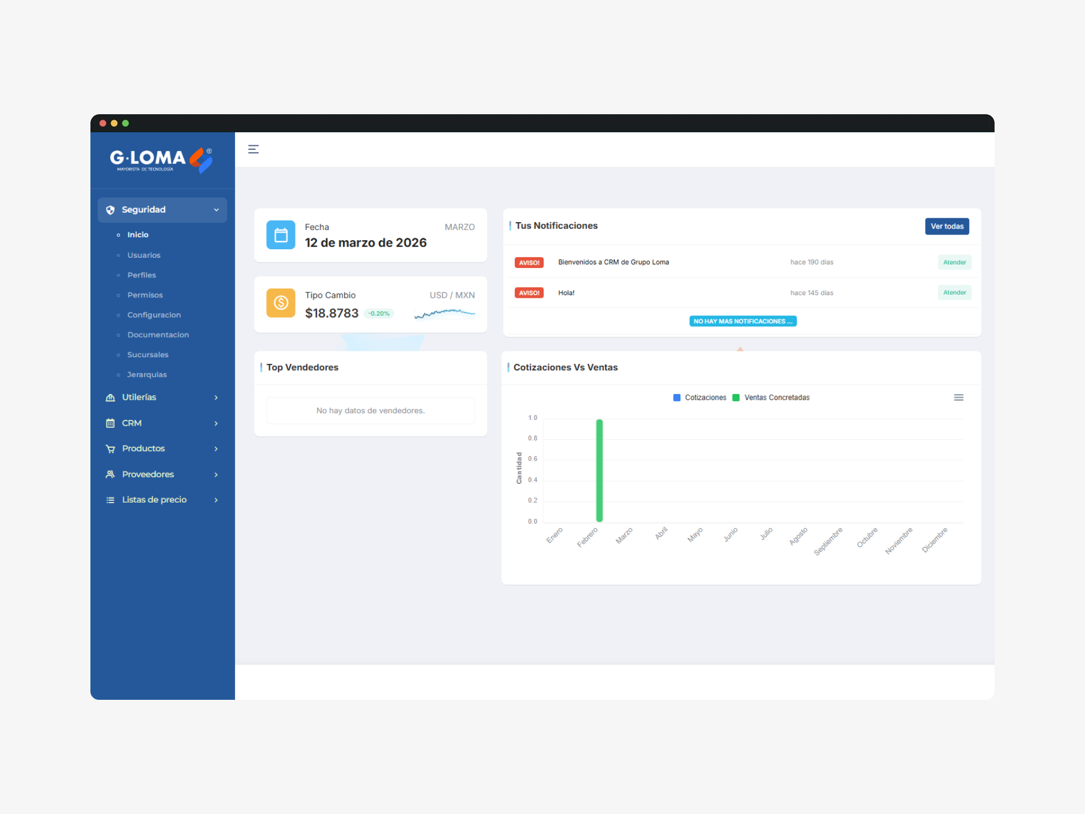Click the blue calendar Fecha icon

coord(281,235)
